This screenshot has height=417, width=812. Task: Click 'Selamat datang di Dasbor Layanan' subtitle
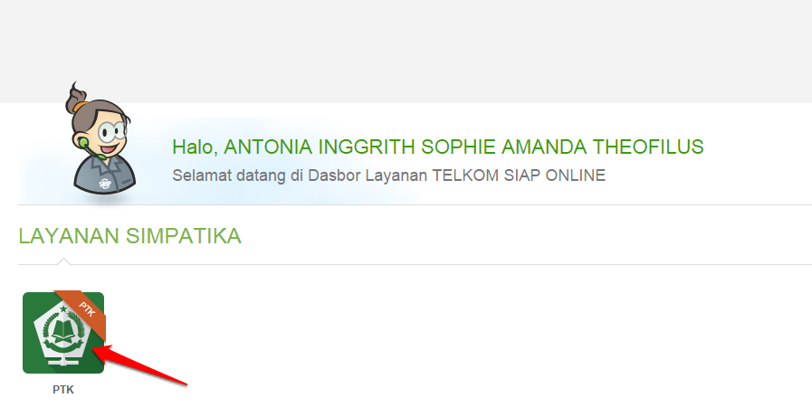tap(300, 175)
